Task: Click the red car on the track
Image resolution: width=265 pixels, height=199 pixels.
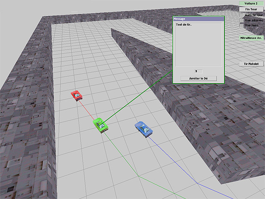Action: (x=77, y=95)
